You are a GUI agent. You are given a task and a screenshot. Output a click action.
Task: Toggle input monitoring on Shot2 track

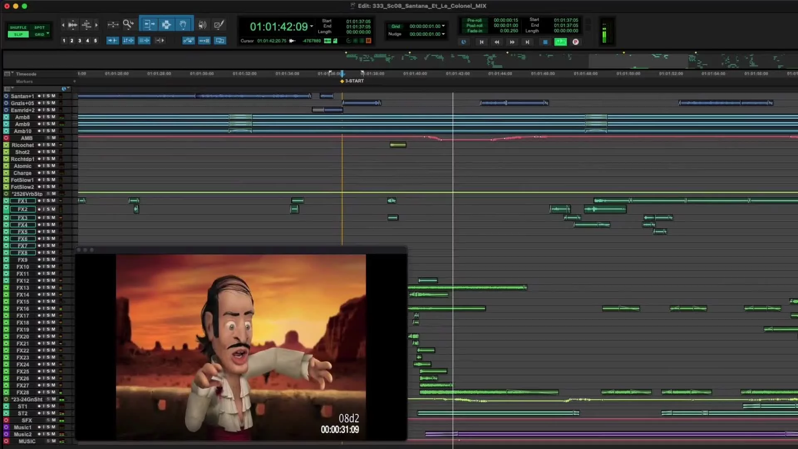[x=44, y=152]
